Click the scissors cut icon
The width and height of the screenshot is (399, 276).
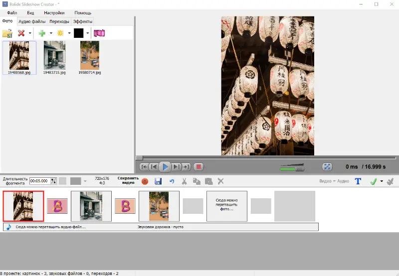(184, 181)
